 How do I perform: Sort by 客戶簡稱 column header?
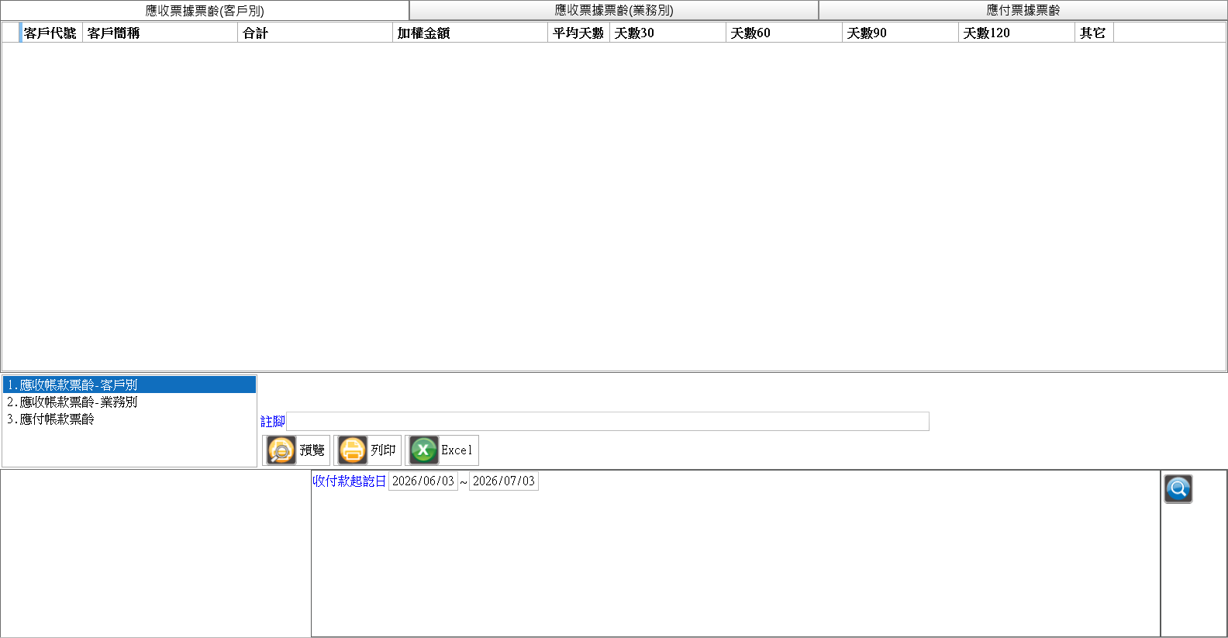160,33
